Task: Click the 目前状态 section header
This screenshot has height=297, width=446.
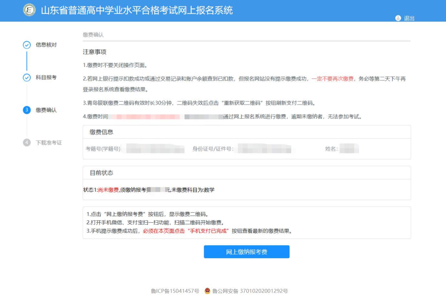Action: tap(101, 173)
